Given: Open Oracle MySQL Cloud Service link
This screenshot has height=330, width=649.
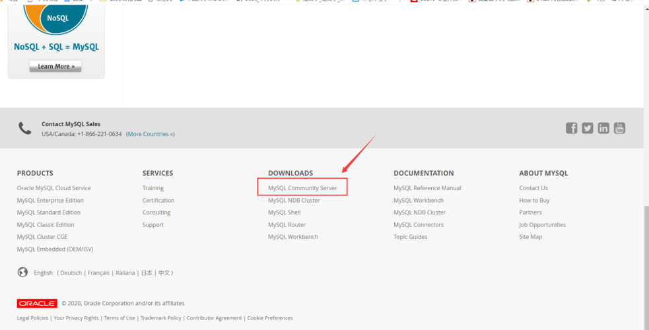Looking at the screenshot, I should [53, 188].
